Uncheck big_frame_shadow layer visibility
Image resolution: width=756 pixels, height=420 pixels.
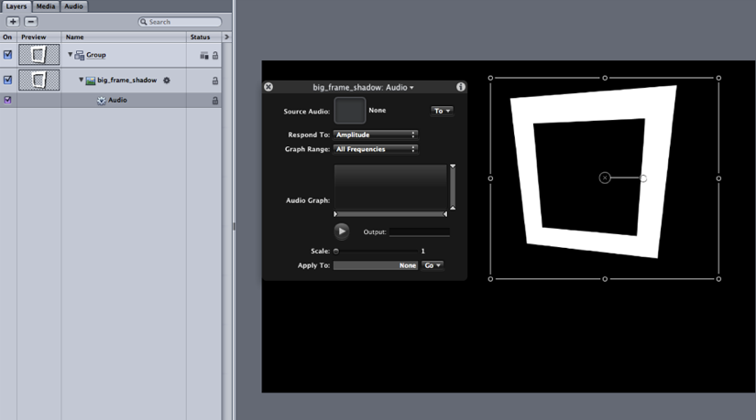point(8,81)
